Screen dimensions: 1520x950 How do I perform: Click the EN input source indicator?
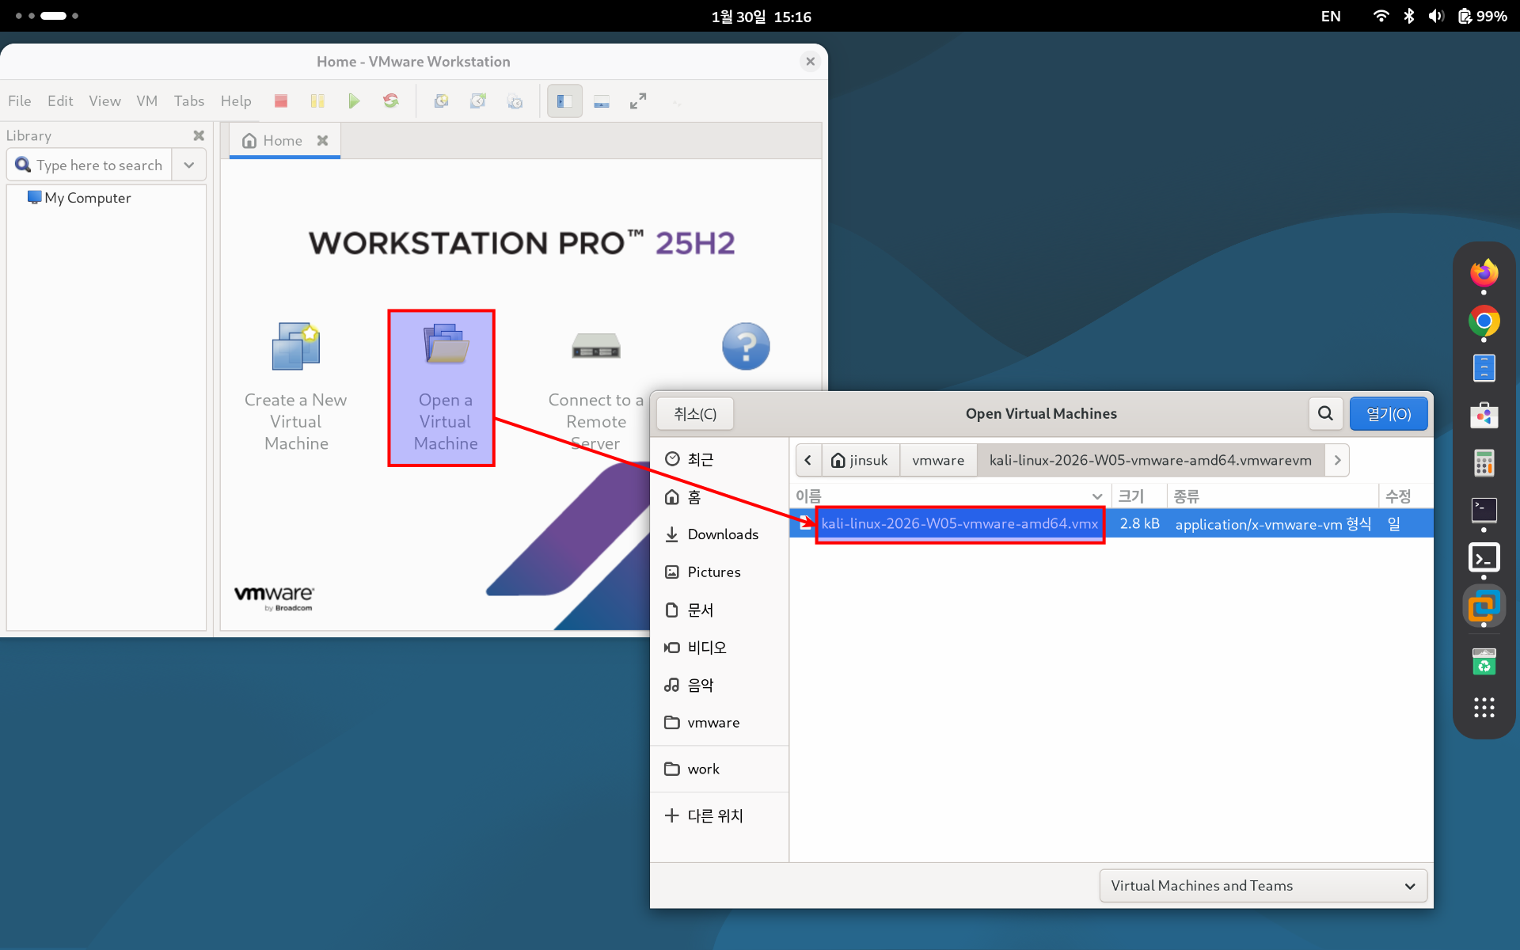click(1331, 16)
